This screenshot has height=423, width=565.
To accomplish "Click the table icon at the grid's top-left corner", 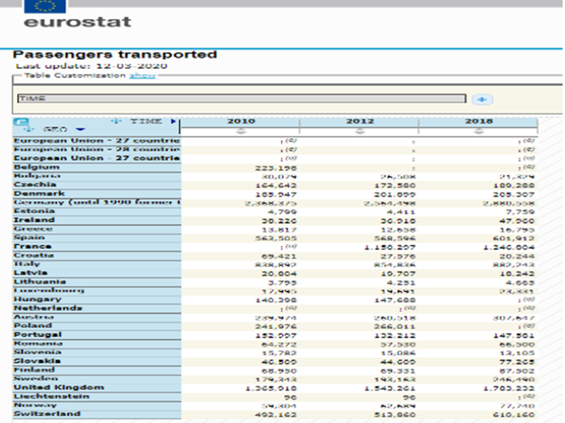I will (x=21, y=122).
